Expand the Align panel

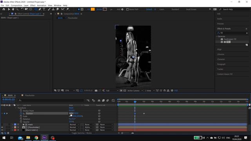[219, 49]
